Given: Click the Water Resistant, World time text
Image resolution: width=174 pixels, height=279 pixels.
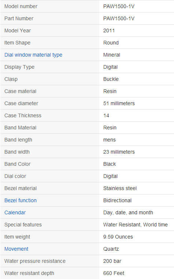Looking at the screenshot, I should [x=136, y=225].
